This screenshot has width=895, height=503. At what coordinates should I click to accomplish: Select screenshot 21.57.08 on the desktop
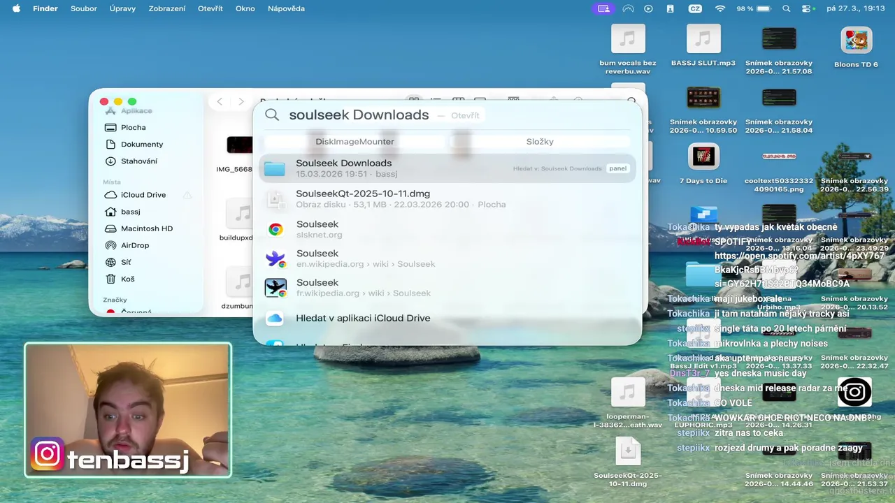[x=779, y=39]
